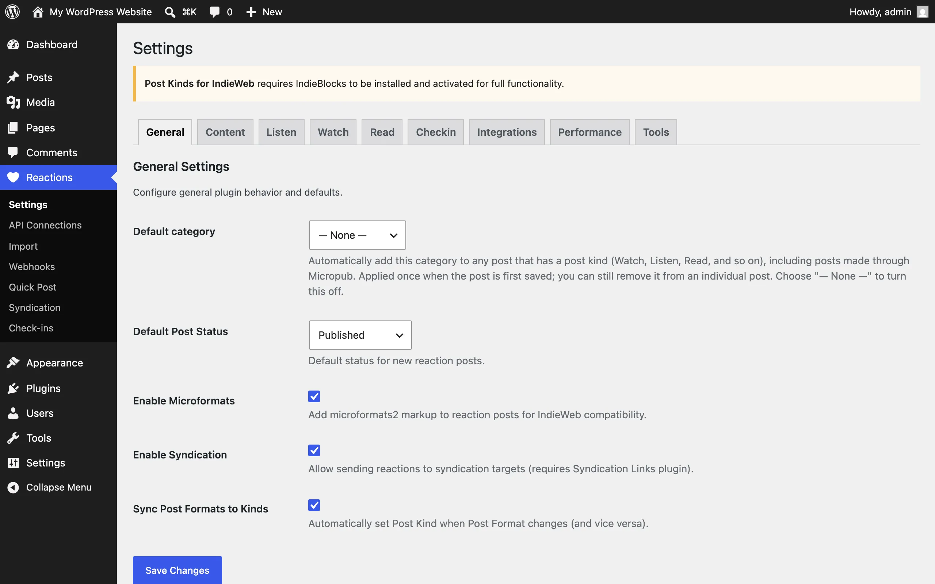Click Collapse Menu label

(x=59, y=487)
